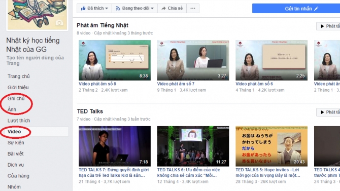
Task: Open the TED TALKS 6 title link
Action: click(x=188, y=173)
